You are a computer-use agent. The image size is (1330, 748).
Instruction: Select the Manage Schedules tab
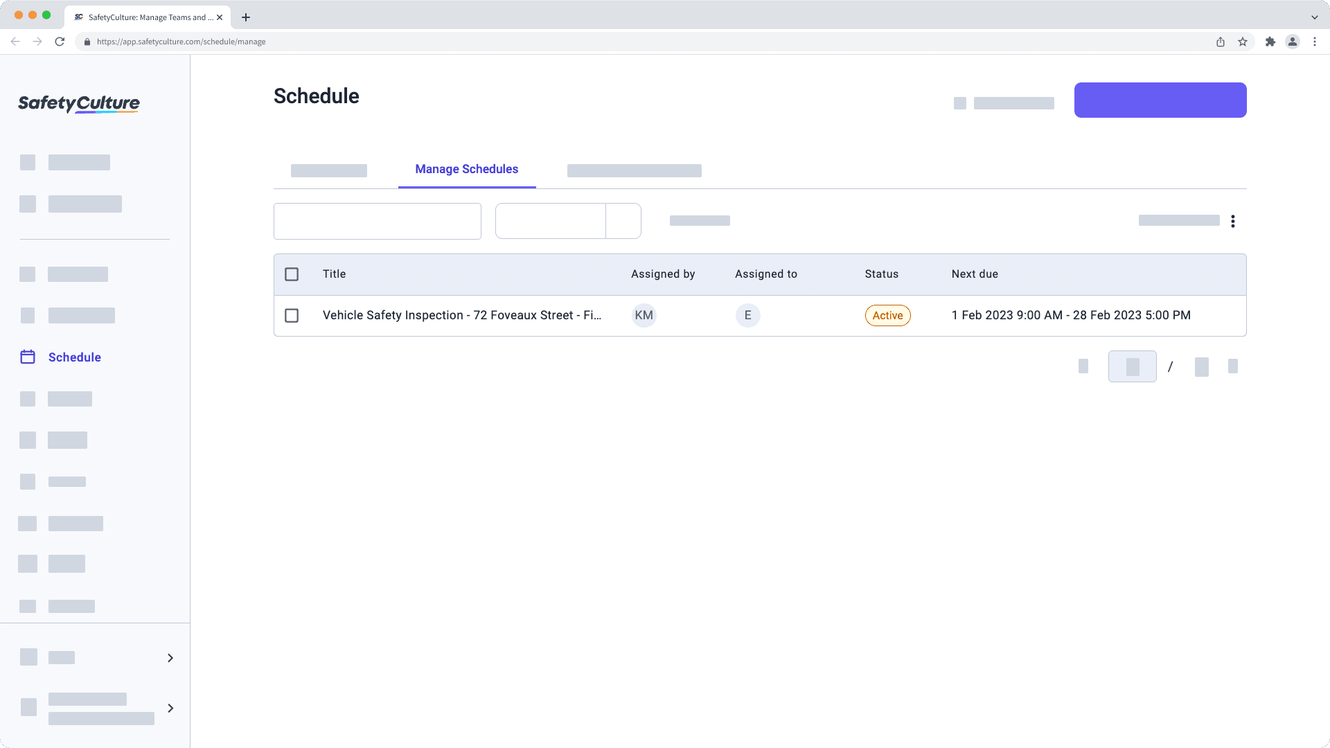pyautogui.click(x=467, y=169)
